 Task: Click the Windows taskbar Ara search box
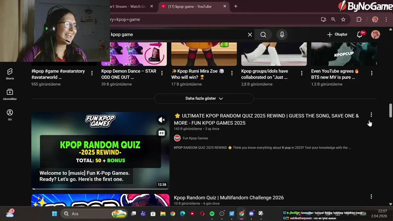94,214
